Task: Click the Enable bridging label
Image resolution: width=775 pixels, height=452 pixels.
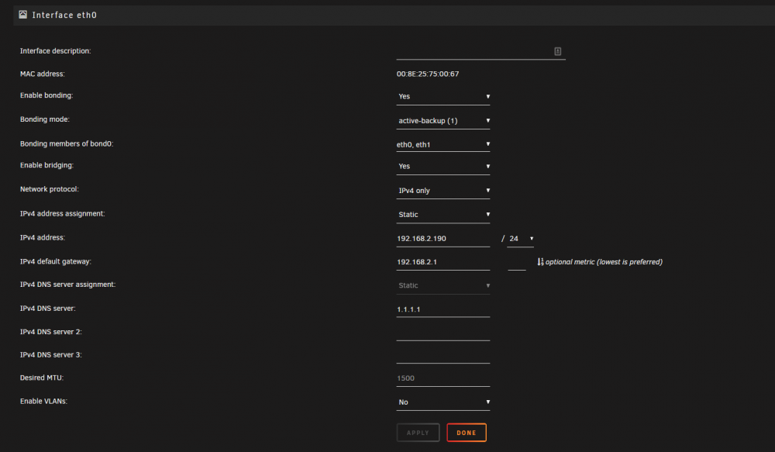Action: (x=46, y=165)
